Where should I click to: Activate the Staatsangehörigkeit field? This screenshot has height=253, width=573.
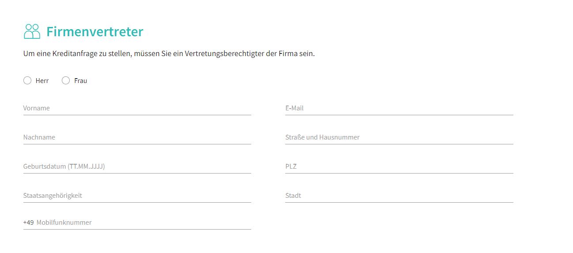[x=137, y=196]
